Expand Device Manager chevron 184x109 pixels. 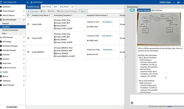(24, 11)
